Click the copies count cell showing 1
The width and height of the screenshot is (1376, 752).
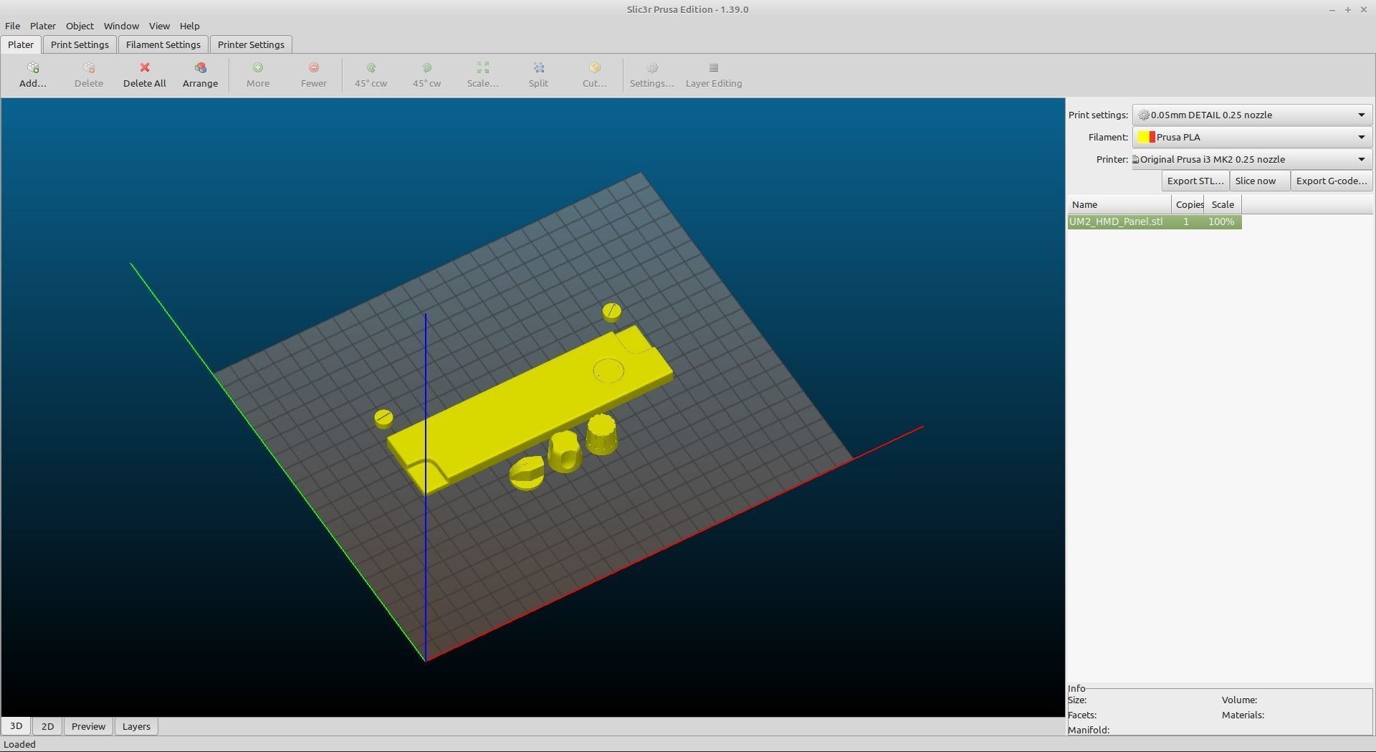pos(1187,222)
